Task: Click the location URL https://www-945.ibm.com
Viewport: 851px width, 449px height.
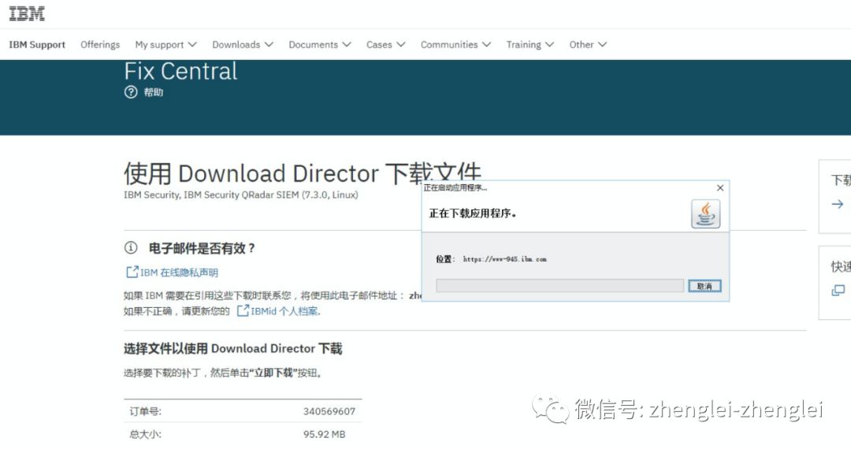Action: [x=505, y=259]
